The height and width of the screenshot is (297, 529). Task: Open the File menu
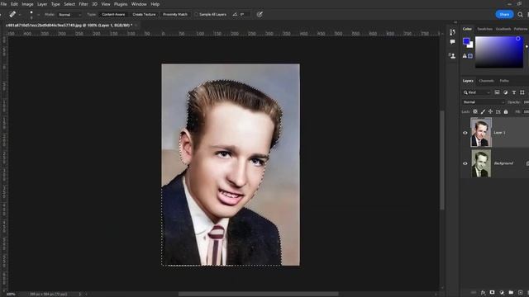3,4
